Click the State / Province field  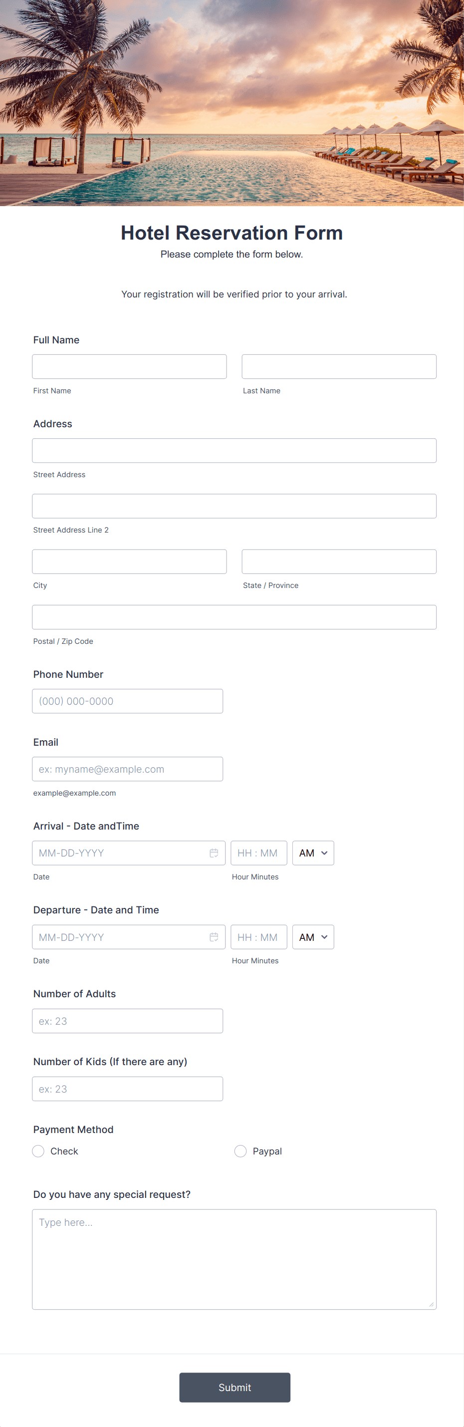click(x=339, y=561)
